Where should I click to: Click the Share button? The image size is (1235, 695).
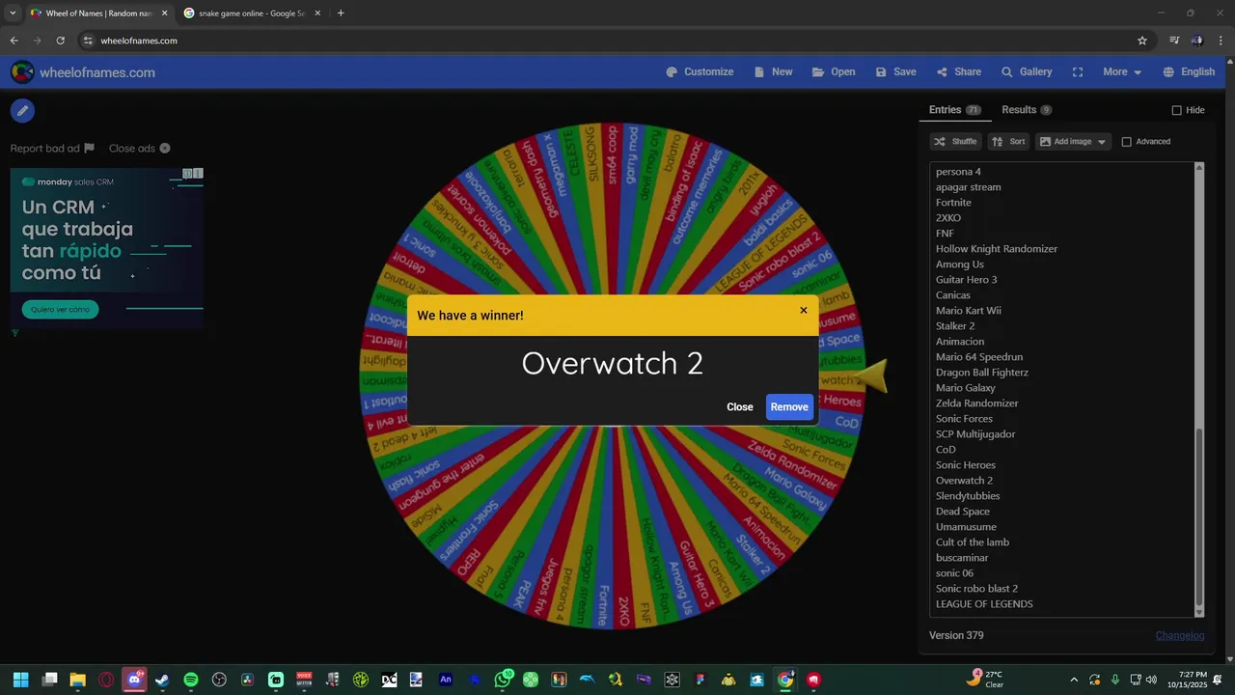point(958,72)
